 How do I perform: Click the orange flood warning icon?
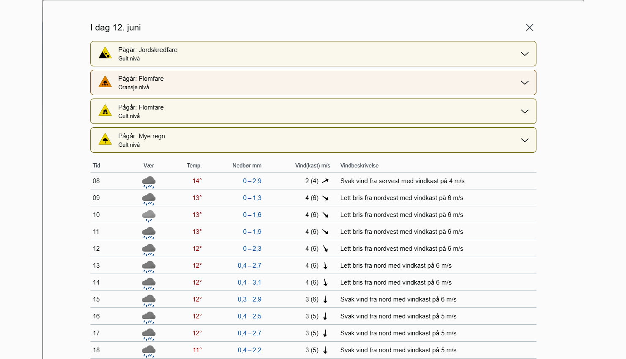point(105,82)
